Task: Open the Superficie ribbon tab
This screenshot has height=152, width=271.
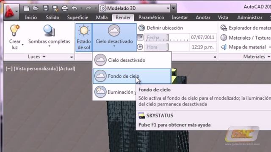Action: (x=77, y=17)
